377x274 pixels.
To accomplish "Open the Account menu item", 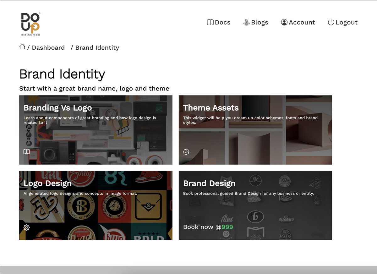I will pyautogui.click(x=298, y=22).
